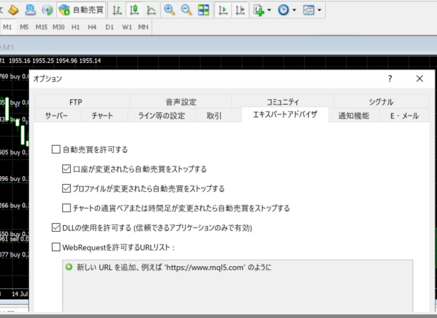The width and height of the screenshot is (437, 318).
Task: Click the options dialog help question mark
Action: (390, 79)
